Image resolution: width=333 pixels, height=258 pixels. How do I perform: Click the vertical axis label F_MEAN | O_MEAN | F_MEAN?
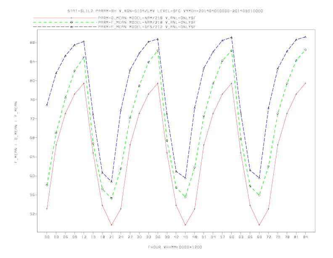point(16,132)
